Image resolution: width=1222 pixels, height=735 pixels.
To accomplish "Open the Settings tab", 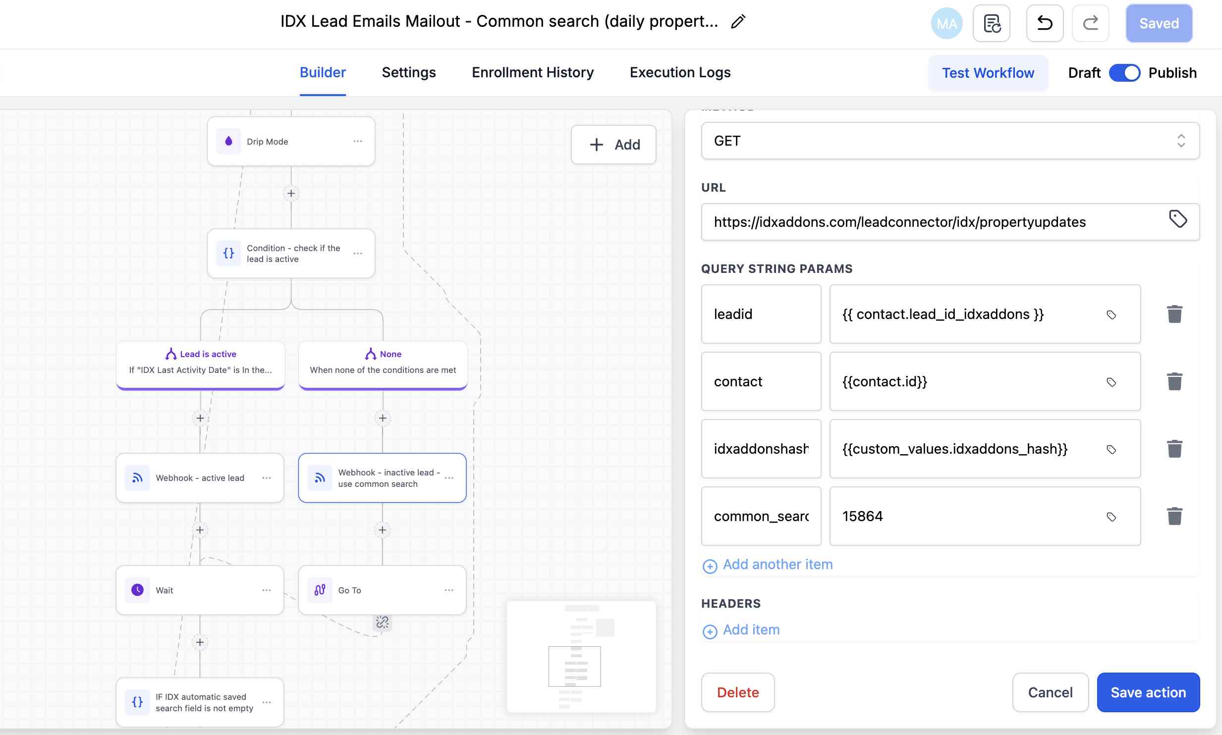I will [409, 72].
